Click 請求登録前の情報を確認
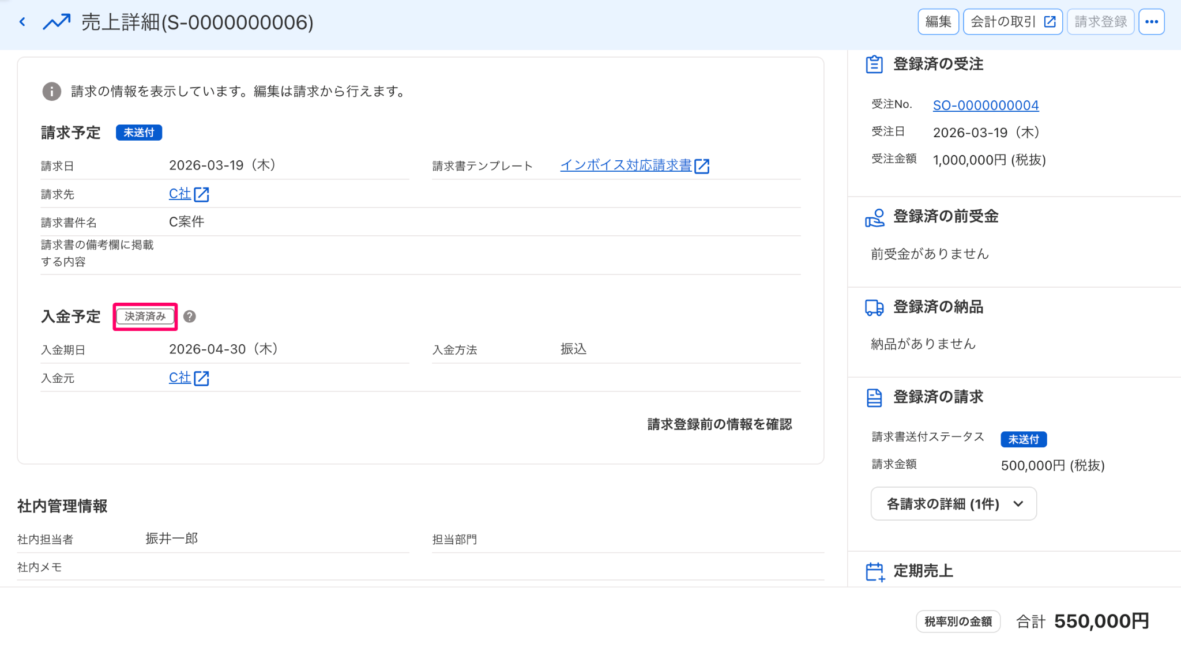Screen dimensions: 1181x648 (719, 424)
